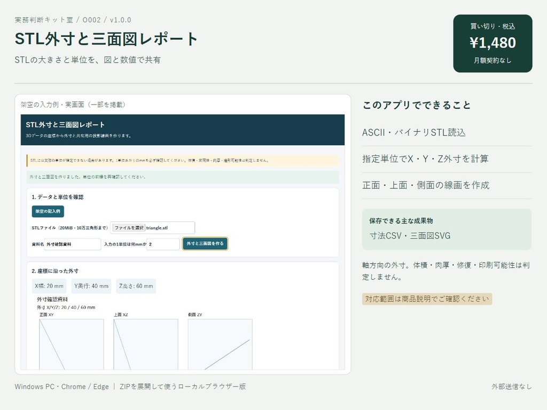
Task: Click the 架空の入力例・実画面 caption
Action: (73, 105)
